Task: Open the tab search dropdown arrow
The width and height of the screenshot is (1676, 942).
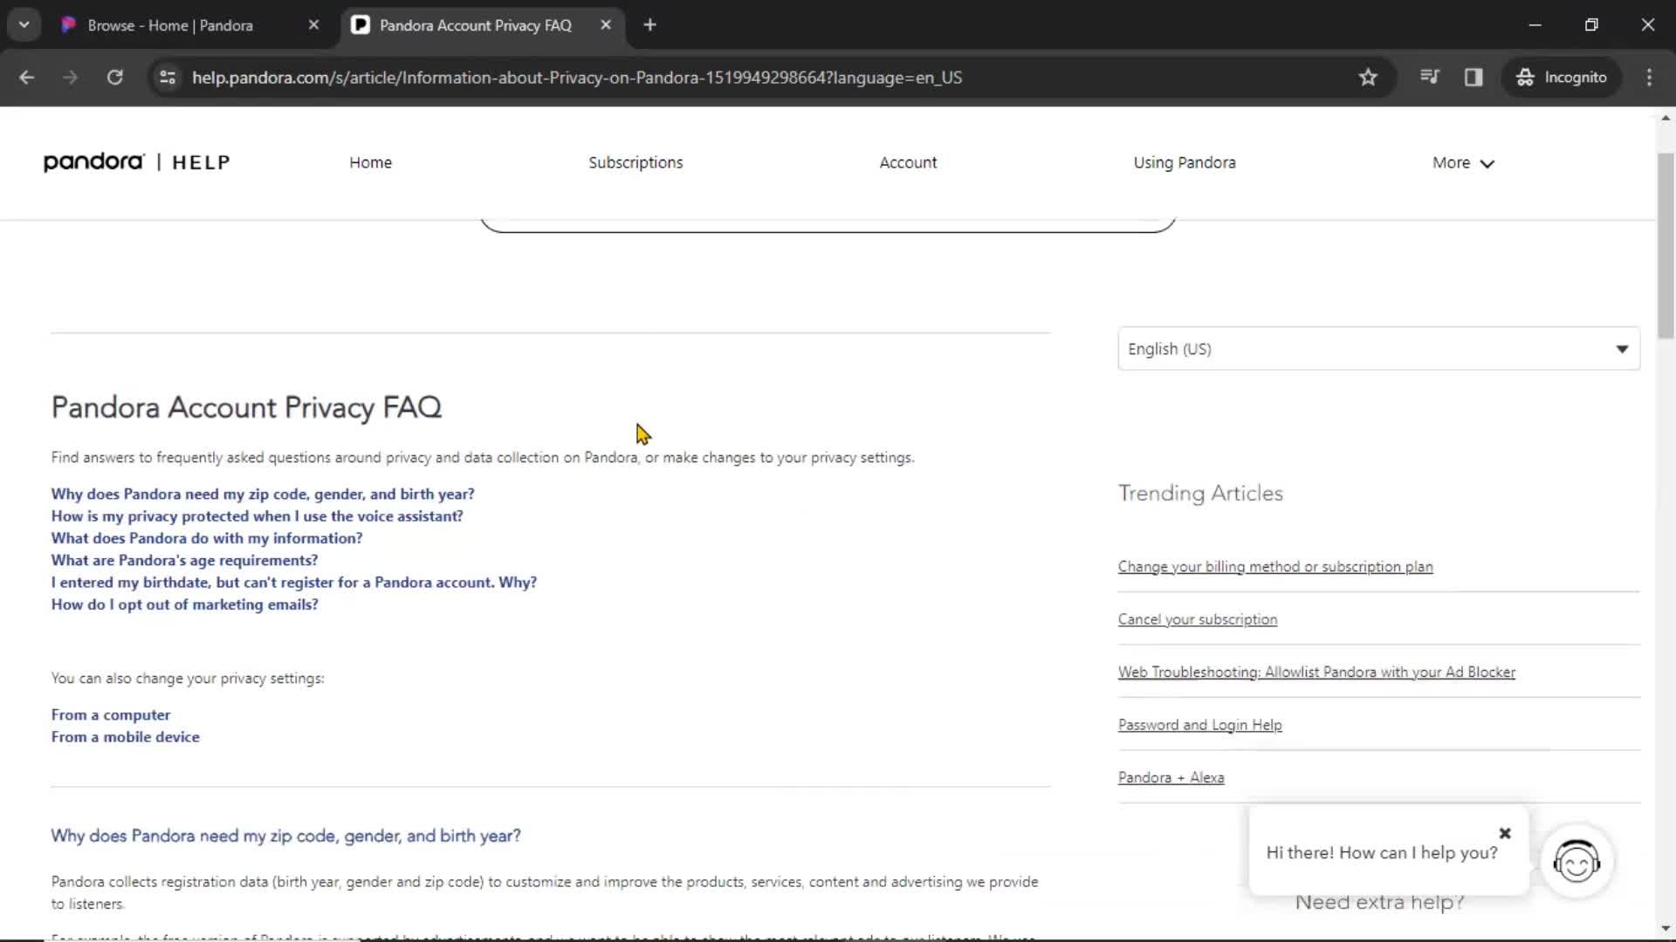Action: [x=24, y=25]
